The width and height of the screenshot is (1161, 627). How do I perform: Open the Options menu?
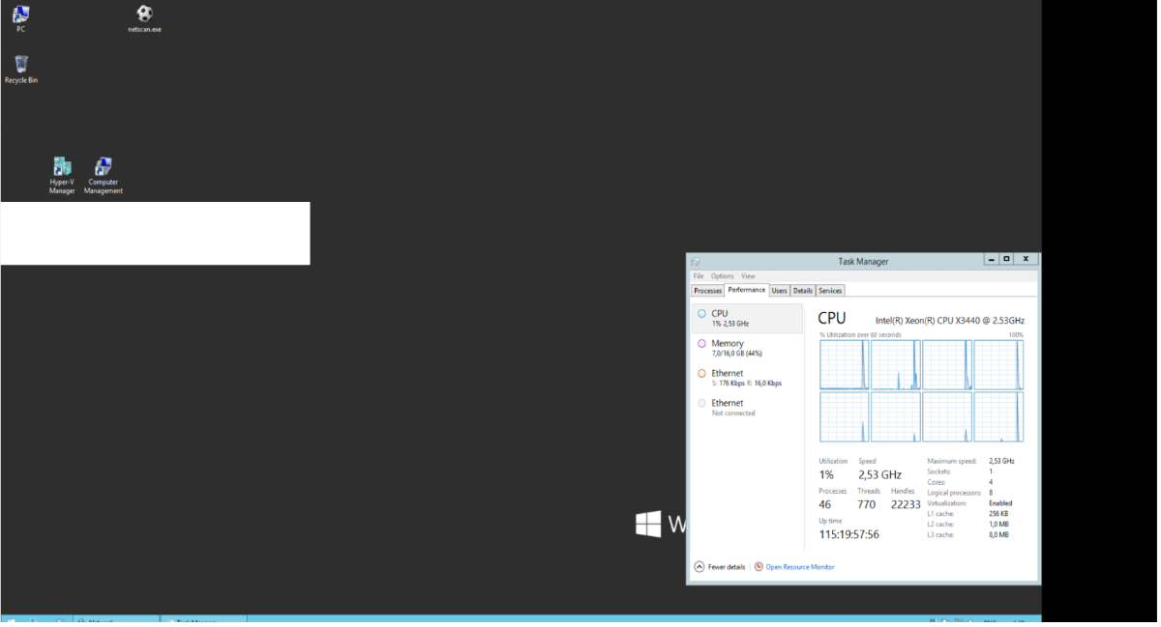pyautogui.click(x=723, y=276)
